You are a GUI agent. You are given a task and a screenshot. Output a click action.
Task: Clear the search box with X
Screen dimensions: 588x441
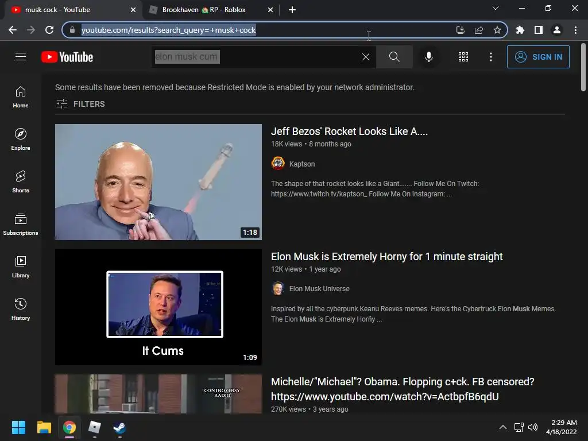click(366, 57)
